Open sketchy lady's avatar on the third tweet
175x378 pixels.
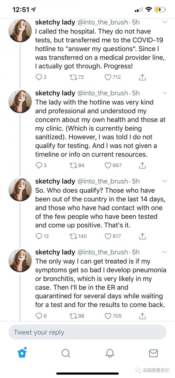[x=20, y=190]
